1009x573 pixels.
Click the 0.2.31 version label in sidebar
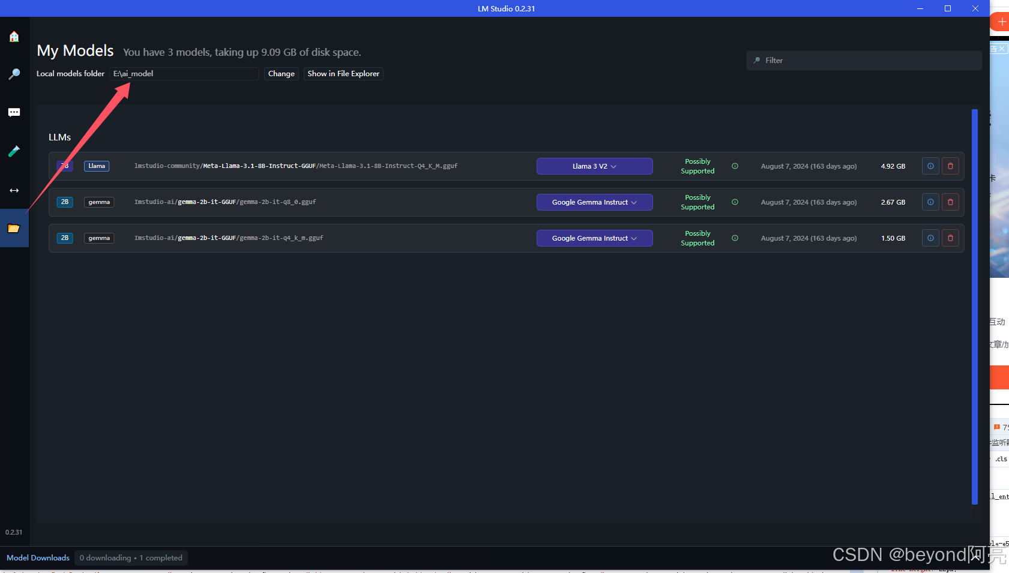[x=14, y=532]
